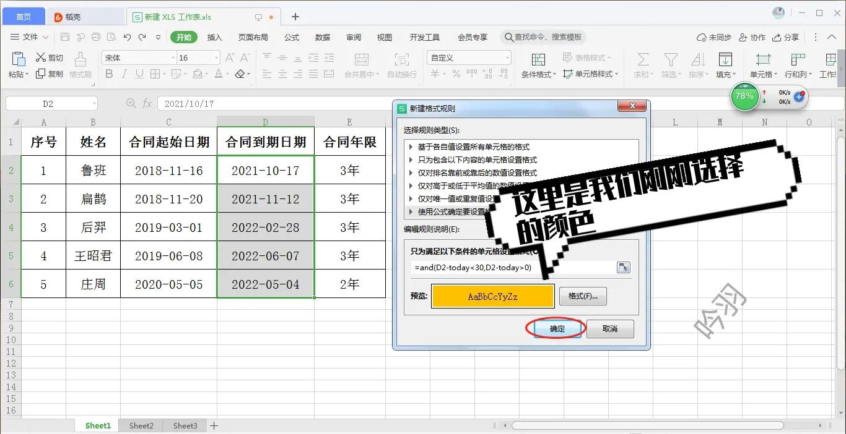The image size is (846, 434).
Task: Select the Format Painter brush
Action: tap(81, 59)
